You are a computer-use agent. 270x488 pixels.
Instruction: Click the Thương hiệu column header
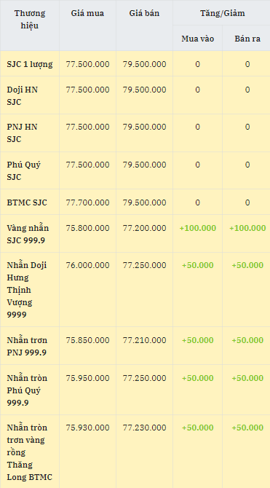pyautogui.click(x=30, y=19)
